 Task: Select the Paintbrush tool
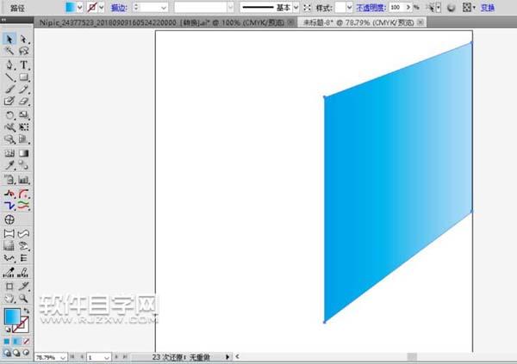tap(9, 89)
